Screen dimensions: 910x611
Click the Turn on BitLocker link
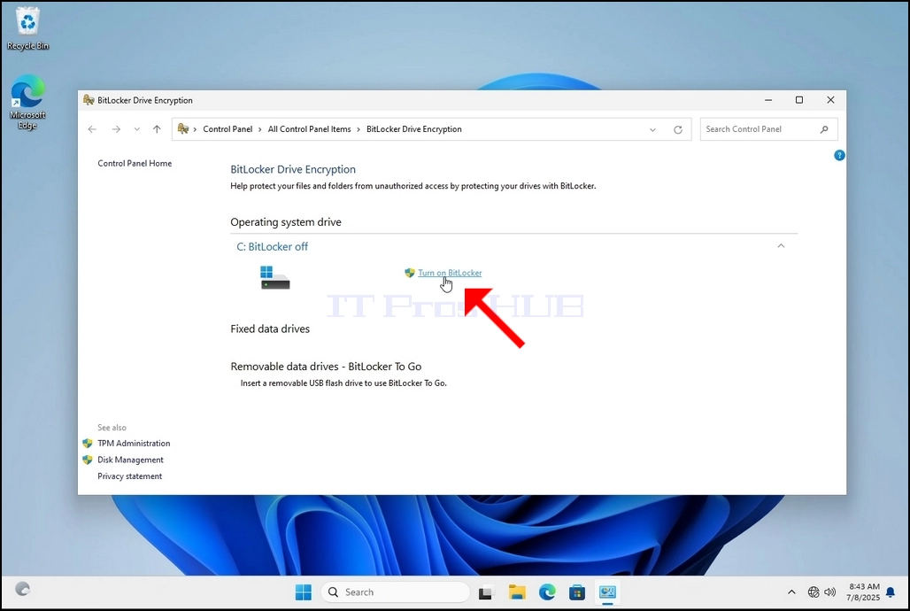(x=450, y=273)
